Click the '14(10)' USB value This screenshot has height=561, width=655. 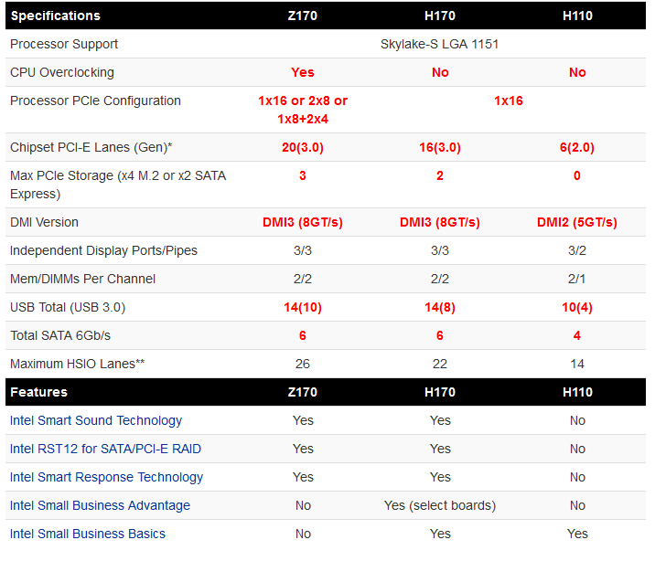pos(303,307)
